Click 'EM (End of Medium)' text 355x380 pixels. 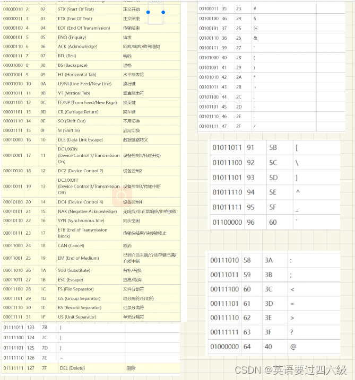tap(79, 258)
